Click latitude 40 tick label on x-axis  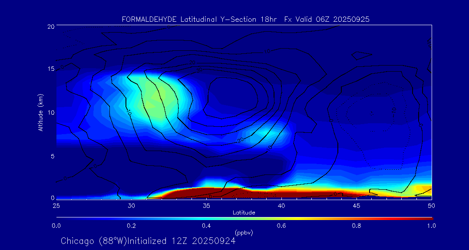click(281, 205)
